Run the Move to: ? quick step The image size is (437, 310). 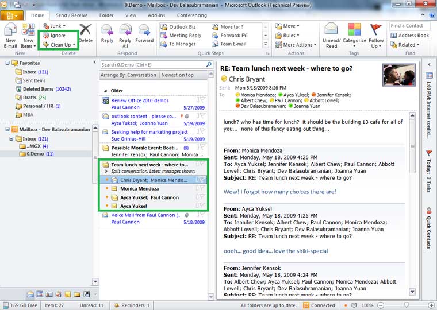228,27
